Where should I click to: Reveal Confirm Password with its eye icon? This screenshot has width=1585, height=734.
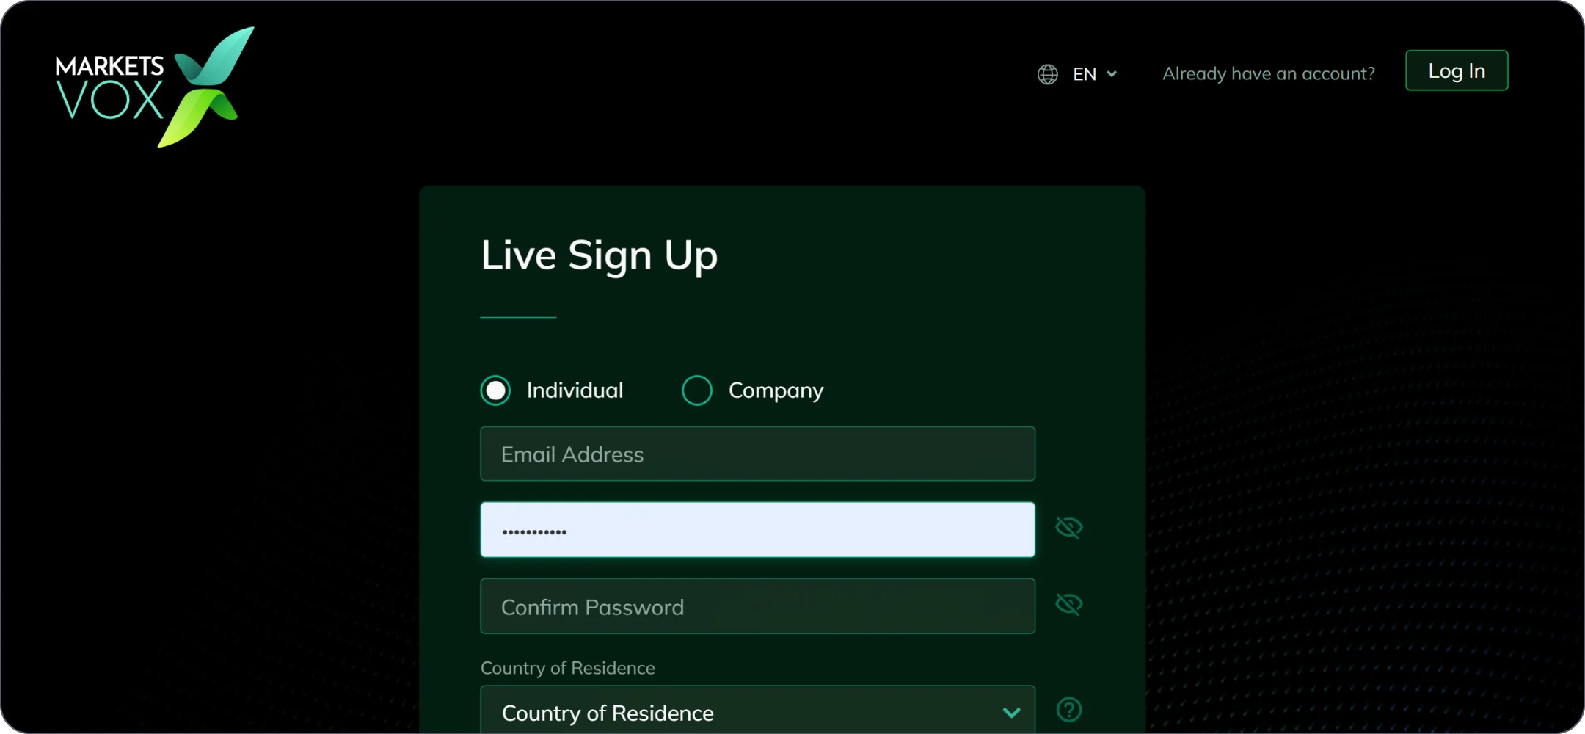coord(1068,604)
